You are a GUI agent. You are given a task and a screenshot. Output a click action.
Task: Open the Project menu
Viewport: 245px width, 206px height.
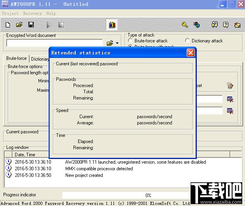pos(10,14)
